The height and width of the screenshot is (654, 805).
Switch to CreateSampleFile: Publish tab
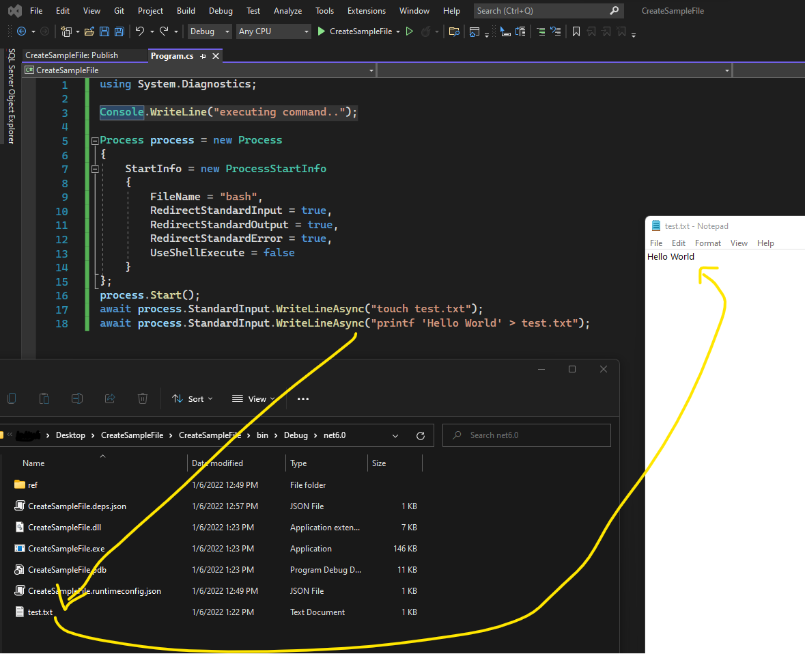coord(72,55)
